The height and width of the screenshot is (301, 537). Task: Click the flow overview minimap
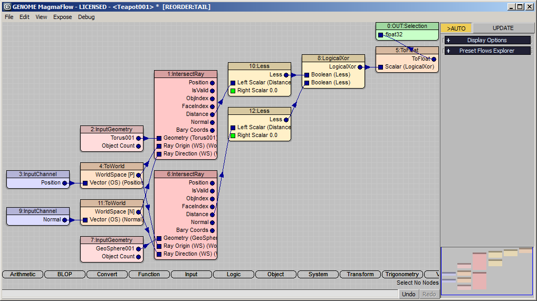[x=487, y=271]
